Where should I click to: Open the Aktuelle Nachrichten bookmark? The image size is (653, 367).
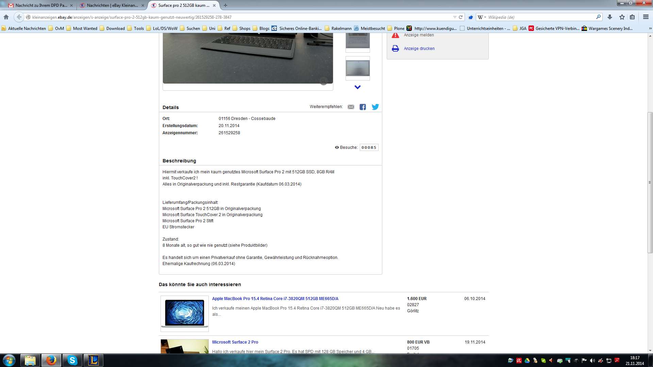(x=24, y=29)
